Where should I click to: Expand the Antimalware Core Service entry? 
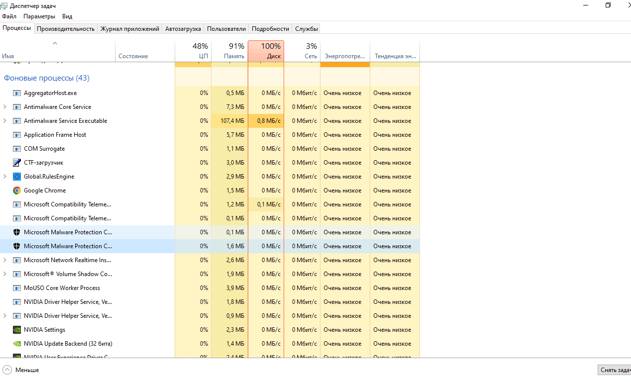[x=4, y=106]
